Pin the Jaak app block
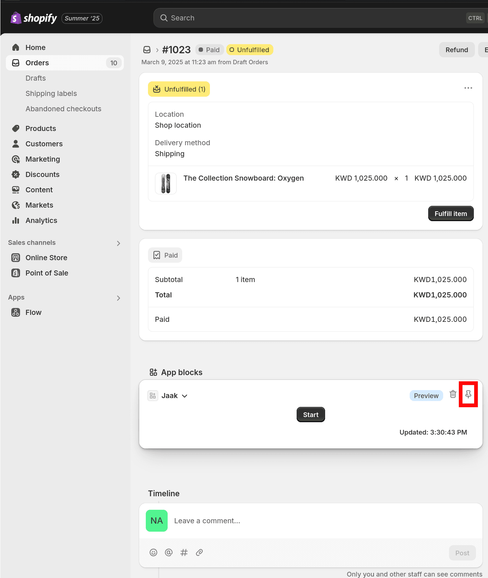The height and width of the screenshot is (578, 488). [468, 394]
